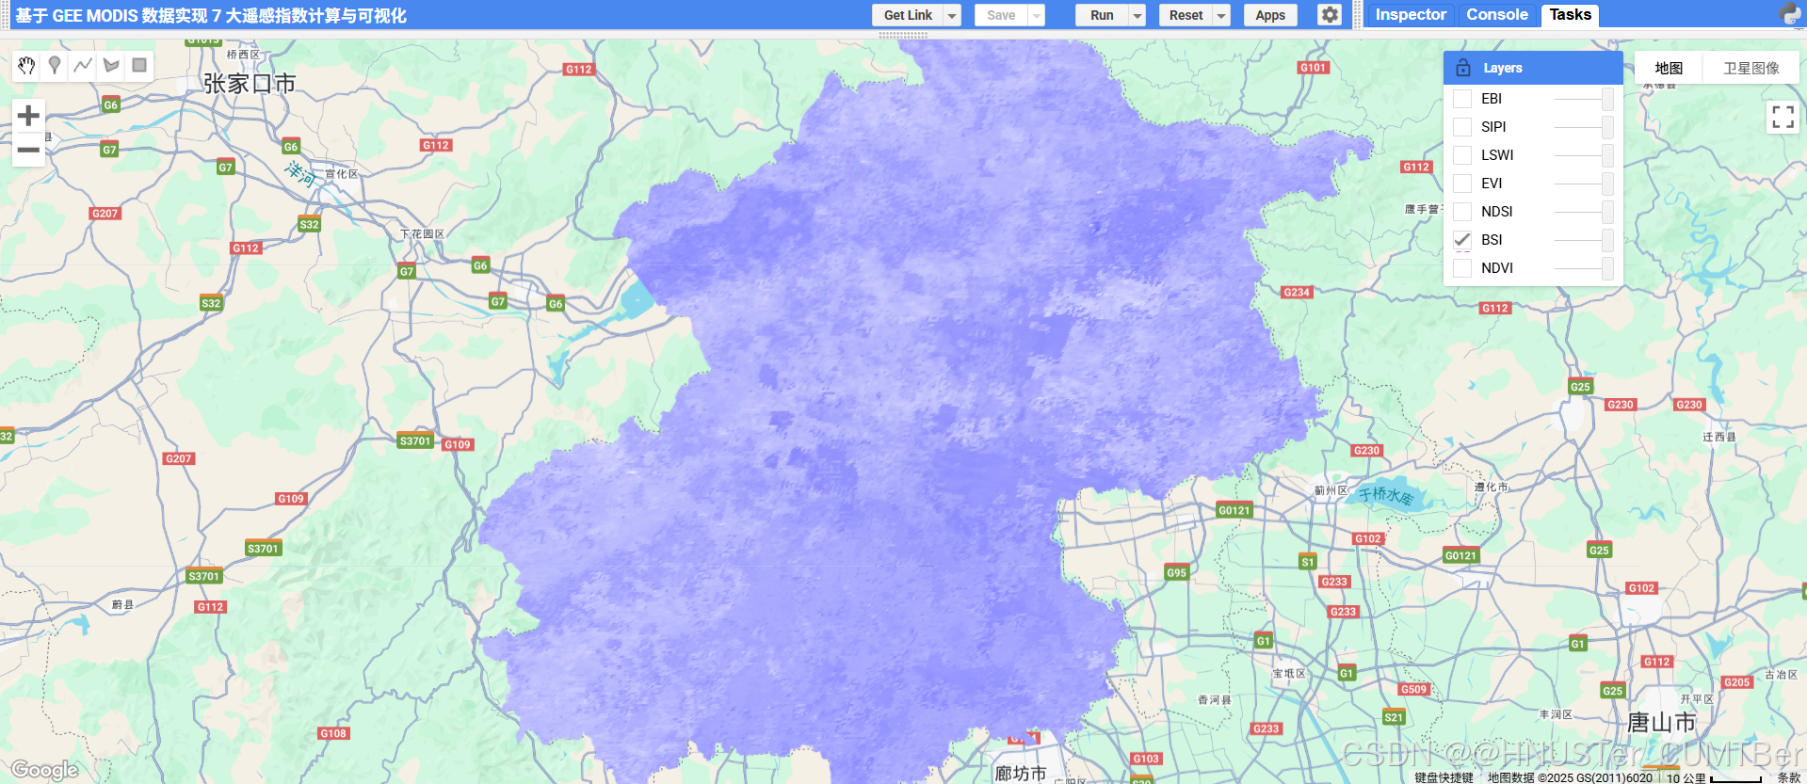This screenshot has width=1807, height=784.
Task: Select the add marker tool
Action: (x=55, y=65)
